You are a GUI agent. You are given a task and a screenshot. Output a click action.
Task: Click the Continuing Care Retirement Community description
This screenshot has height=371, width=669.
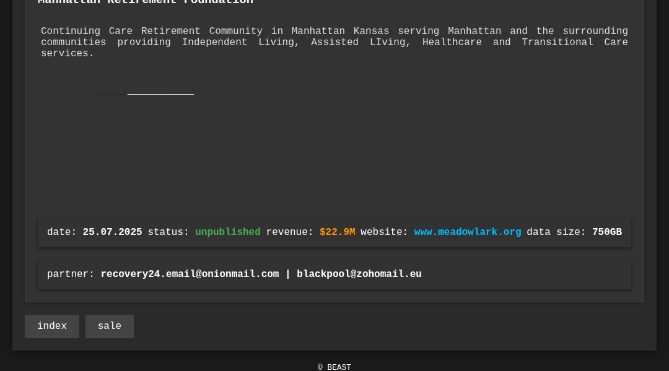(x=334, y=42)
